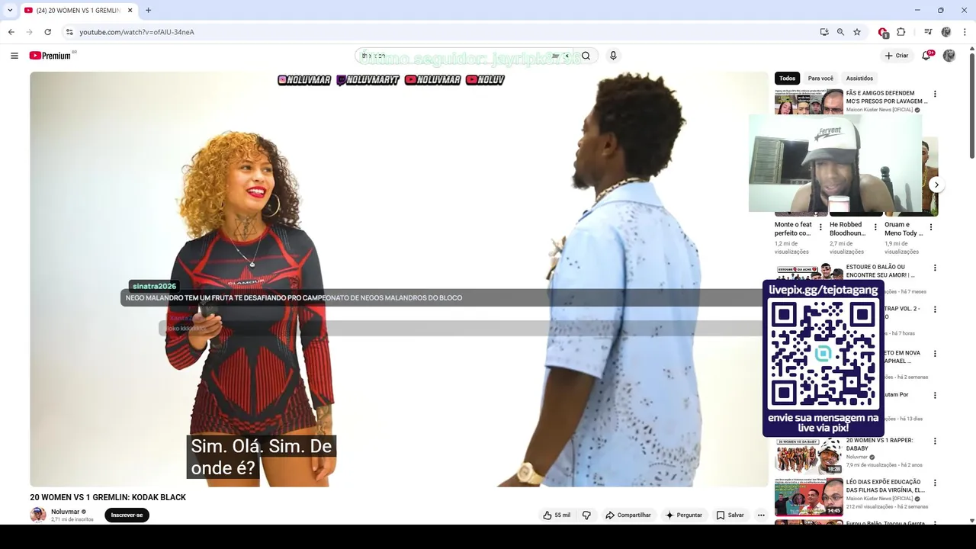Bookmark this tab with star icon
976x549 pixels.
(857, 32)
